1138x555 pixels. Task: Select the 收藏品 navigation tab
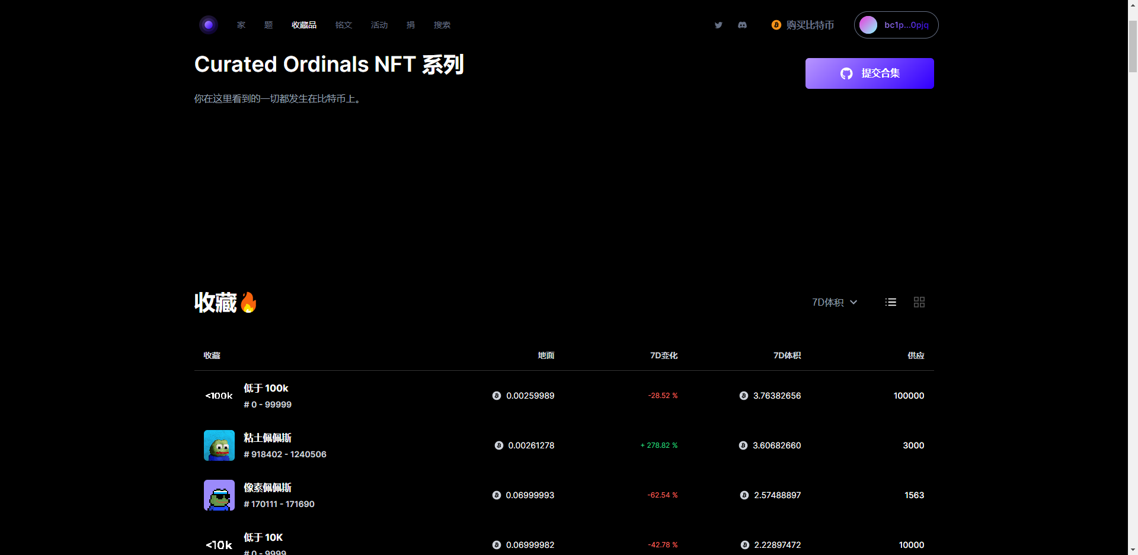tap(303, 25)
